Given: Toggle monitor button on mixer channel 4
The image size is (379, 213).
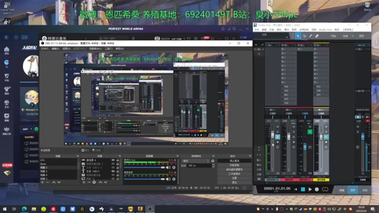Looking at the screenshot, I should [x=326, y=137].
